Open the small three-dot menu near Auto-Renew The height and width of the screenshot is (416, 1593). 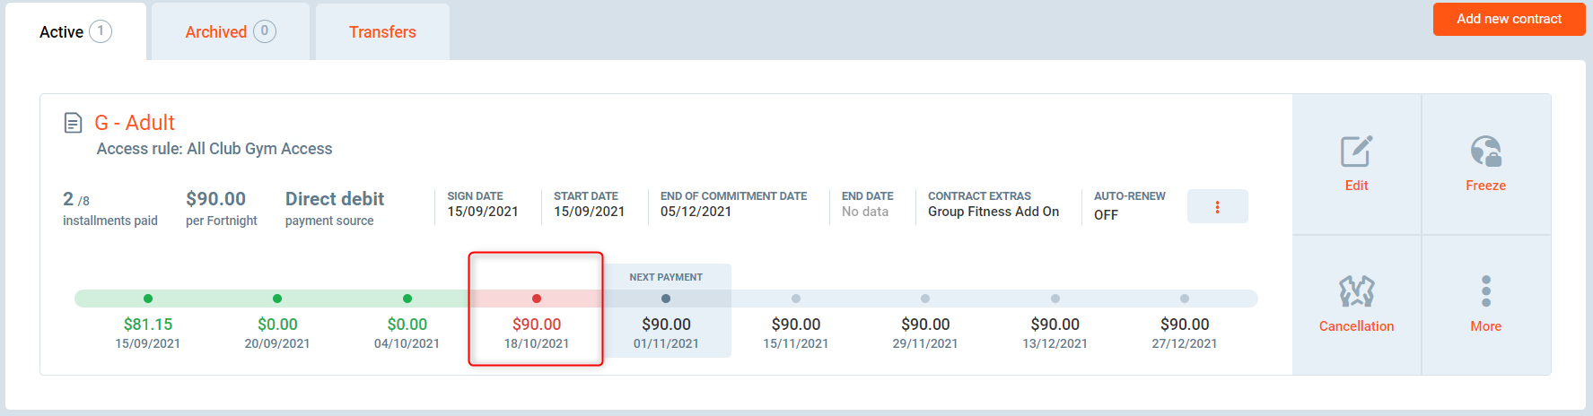1217,207
